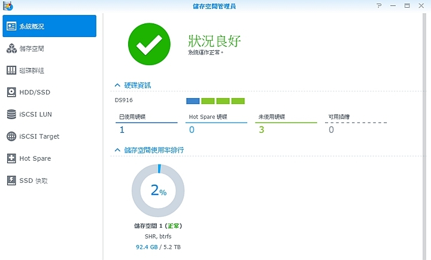Click the SHR, btrfs text

(x=158, y=236)
